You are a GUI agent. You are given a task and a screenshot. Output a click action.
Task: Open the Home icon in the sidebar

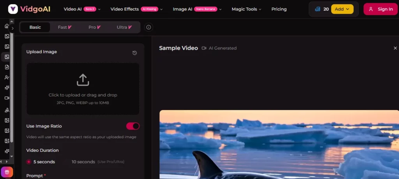(7, 26)
